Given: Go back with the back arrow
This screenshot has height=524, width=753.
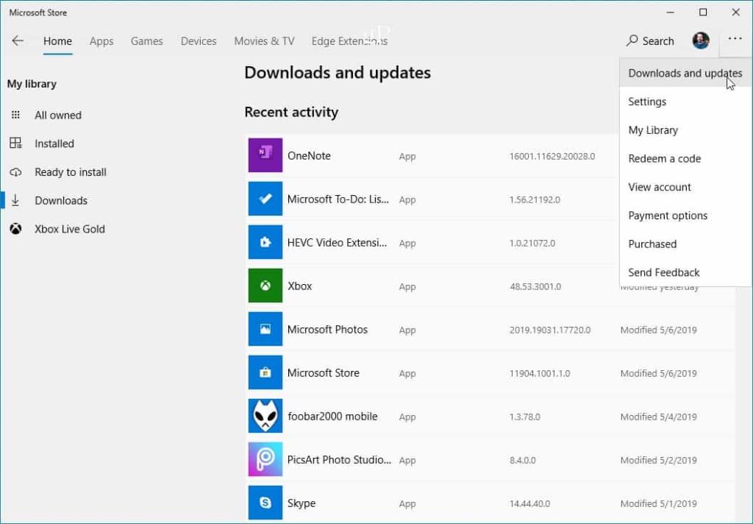Looking at the screenshot, I should [x=18, y=41].
